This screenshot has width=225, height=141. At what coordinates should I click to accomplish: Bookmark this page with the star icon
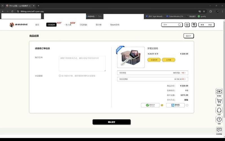204,11
